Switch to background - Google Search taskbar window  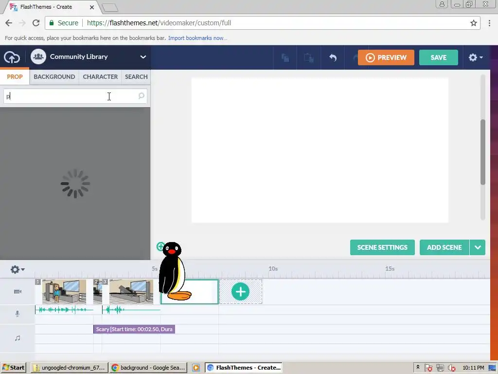click(148, 368)
